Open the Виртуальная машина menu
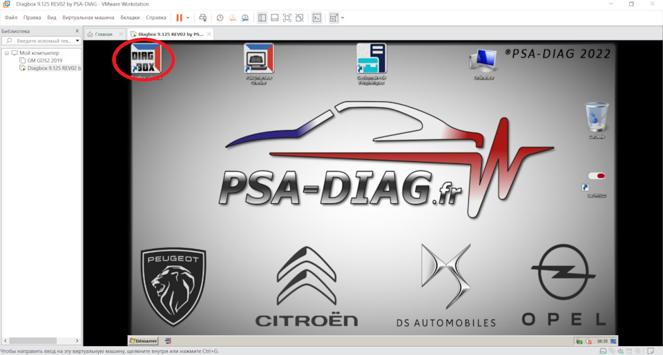Viewport: 663px width, 355px height. [x=88, y=18]
